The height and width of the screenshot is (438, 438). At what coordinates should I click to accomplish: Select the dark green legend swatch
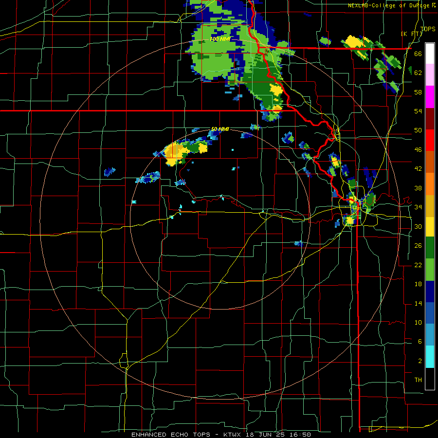click(x=430, y=248)
